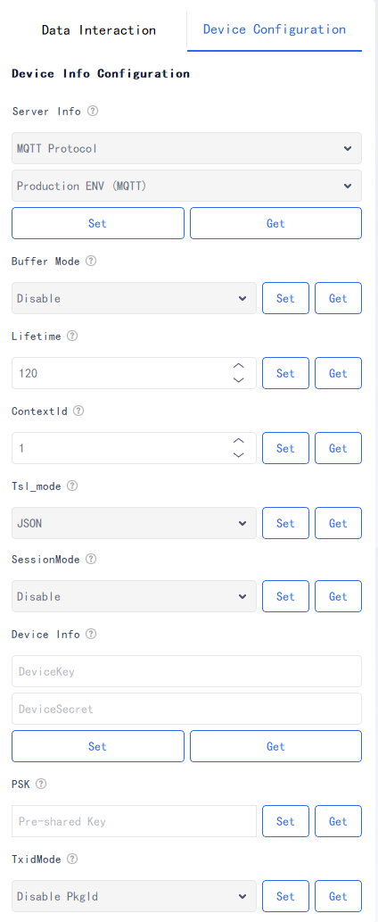Click the help icon next to Device Info
Screen dimensions: 378x922
(x=91, y=634)
